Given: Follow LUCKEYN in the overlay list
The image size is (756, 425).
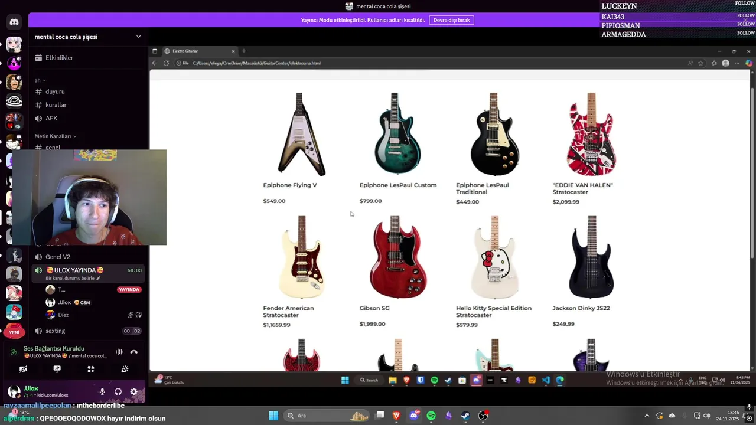Looking at the screenshot, I should click(745, 4).
